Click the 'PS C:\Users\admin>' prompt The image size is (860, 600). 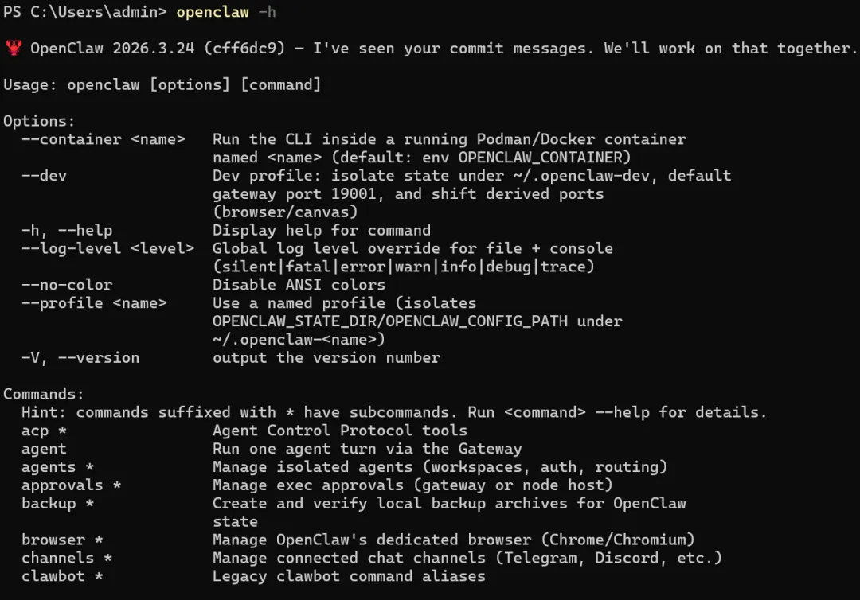pyautogui.click(x=85, y=12)
